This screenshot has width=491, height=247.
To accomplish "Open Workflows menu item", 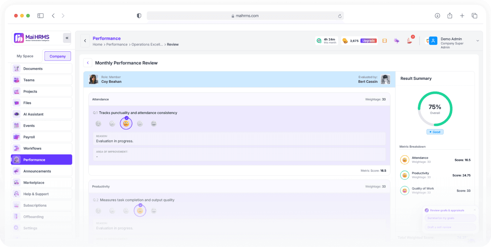I will 42,148.
